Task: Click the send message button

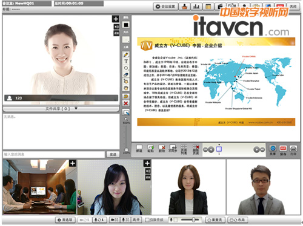Action: click(x=113, y=155)
